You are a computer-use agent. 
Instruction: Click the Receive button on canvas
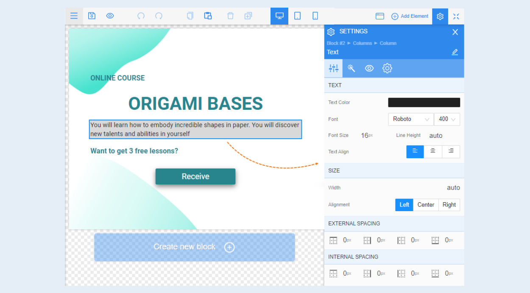[195, 176]
